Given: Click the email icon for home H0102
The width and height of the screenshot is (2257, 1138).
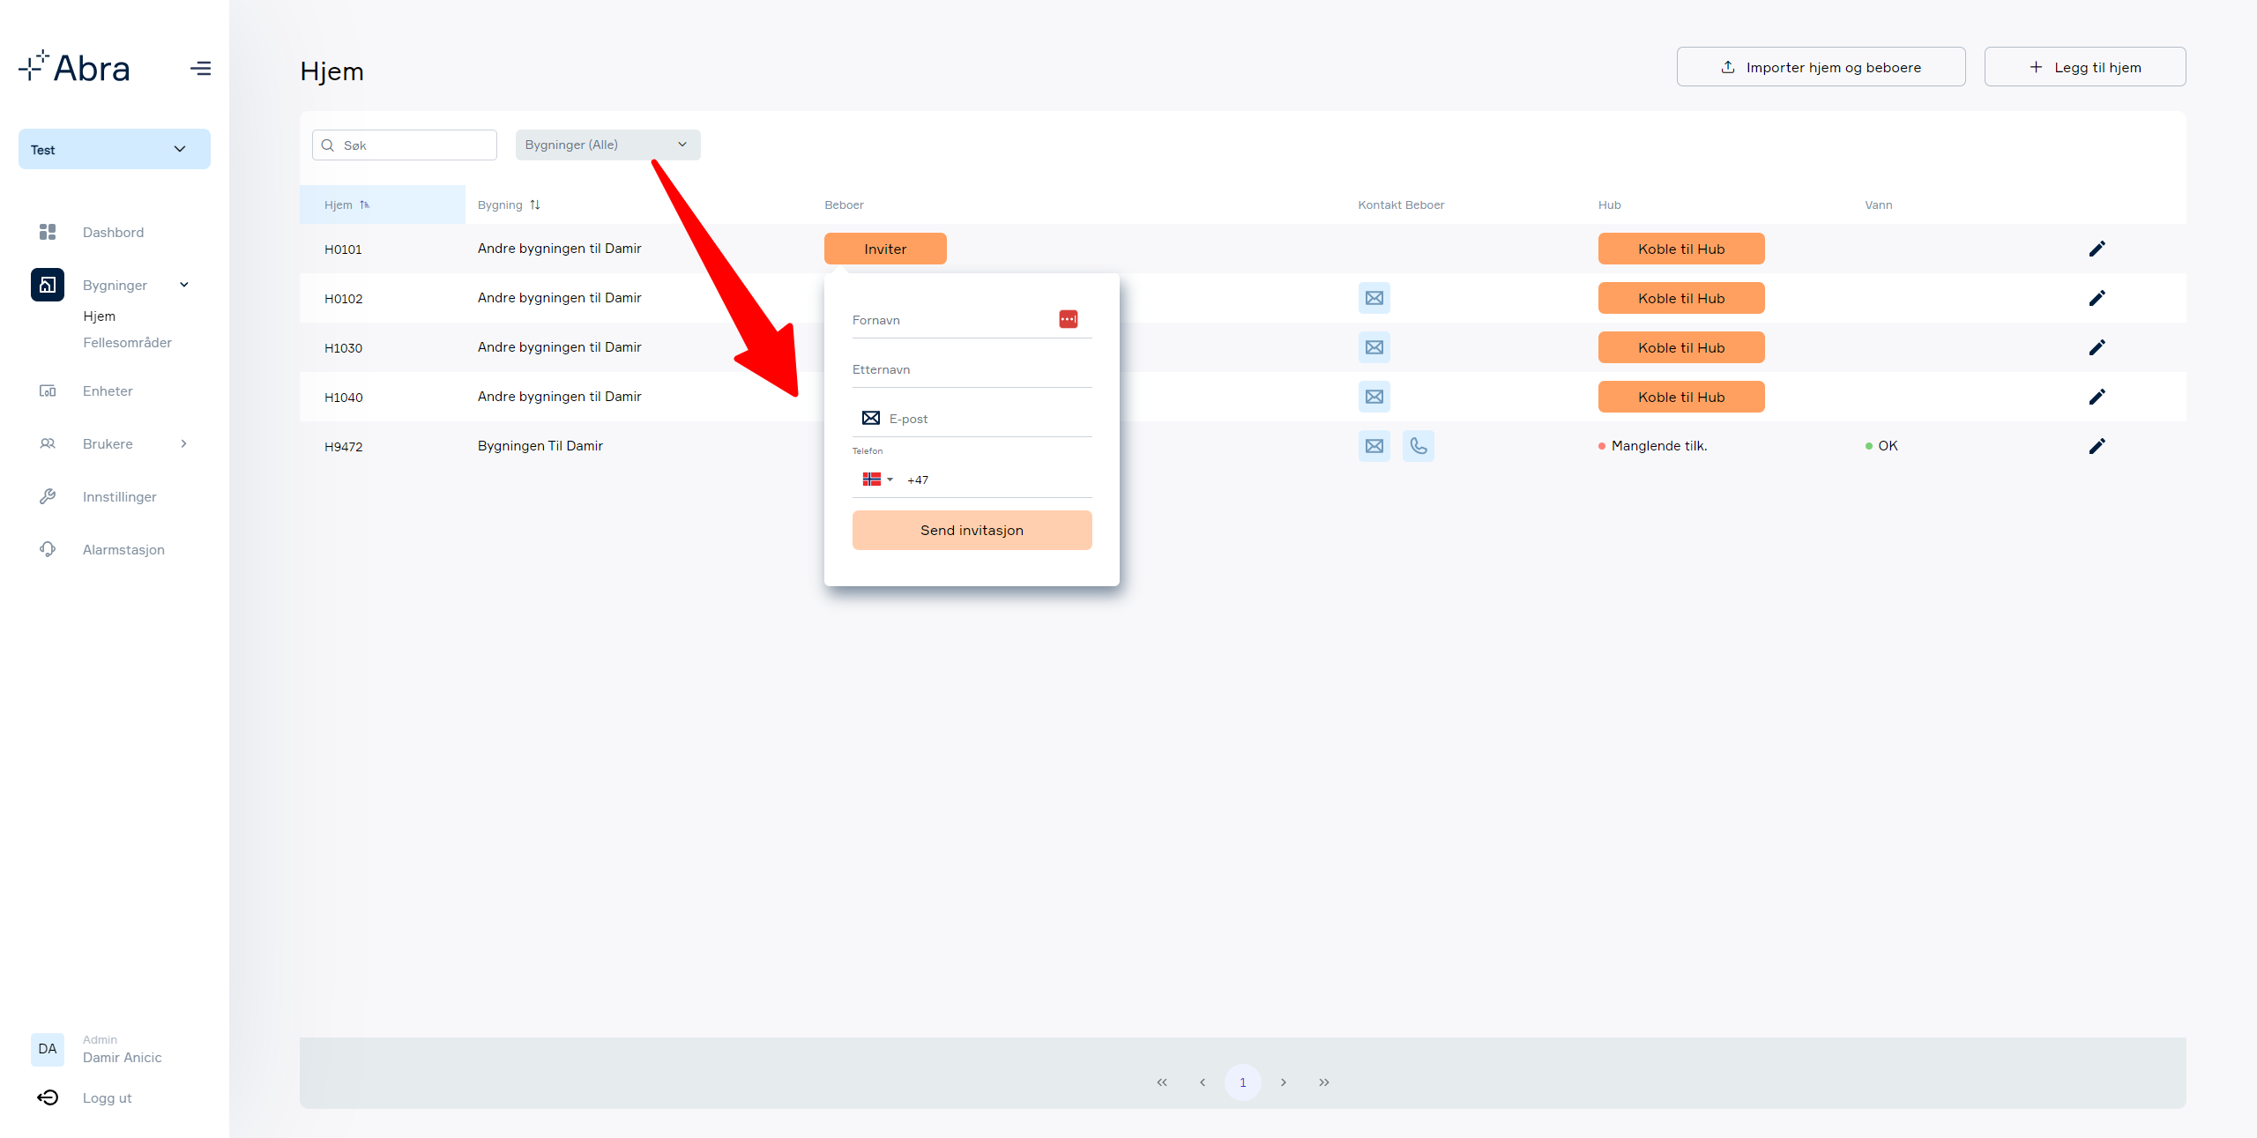Looking at the screenshot, I should (x=1374, y=298).
